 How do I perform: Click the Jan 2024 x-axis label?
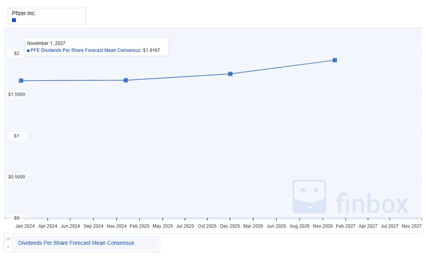(25, 226)
